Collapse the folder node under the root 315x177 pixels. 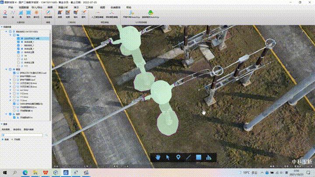tap(10, 35)
